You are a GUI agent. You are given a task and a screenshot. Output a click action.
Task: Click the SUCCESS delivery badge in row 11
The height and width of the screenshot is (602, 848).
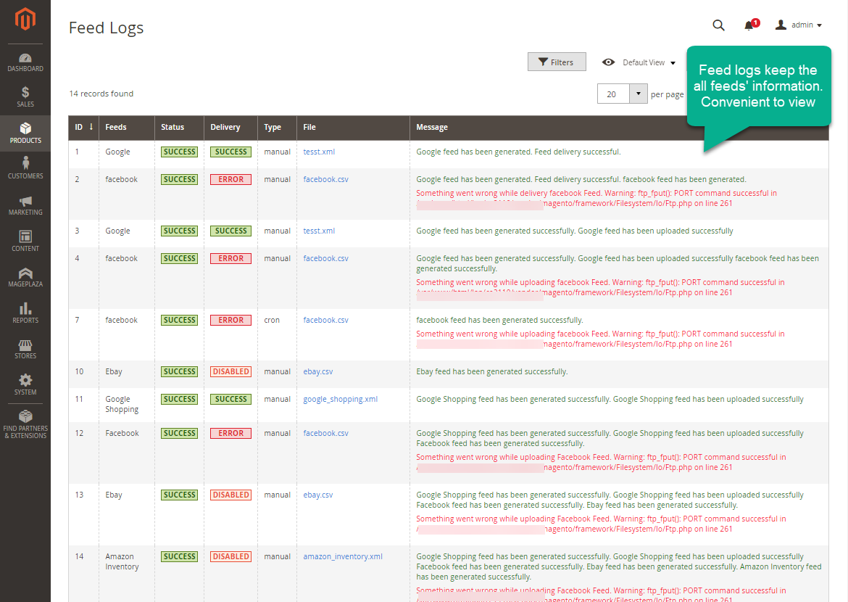[x=231, y=399]
